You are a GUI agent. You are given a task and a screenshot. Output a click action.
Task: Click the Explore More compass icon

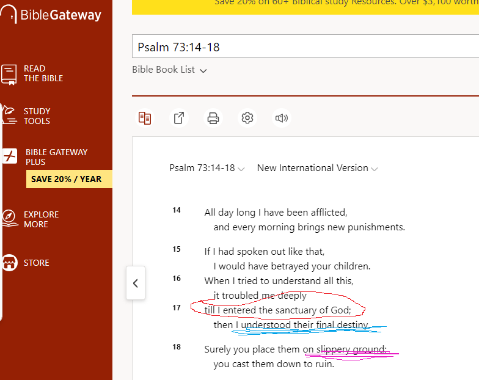(x=9, y=218)
